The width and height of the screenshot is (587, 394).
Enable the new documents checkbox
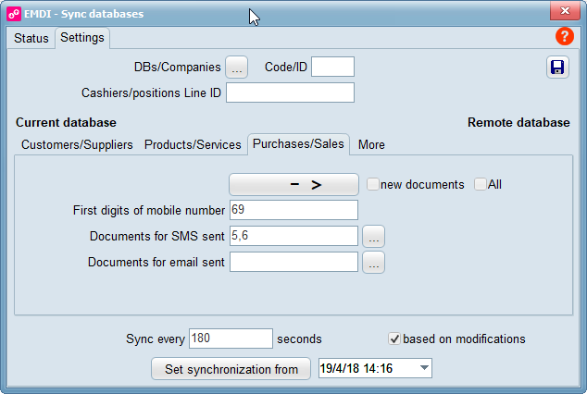point(372,184)
